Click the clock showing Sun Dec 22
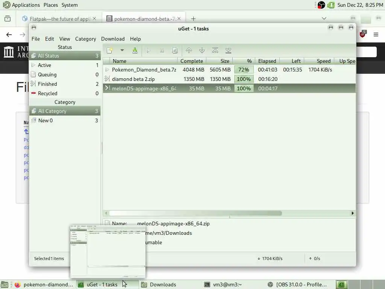 tap(360, 5)
